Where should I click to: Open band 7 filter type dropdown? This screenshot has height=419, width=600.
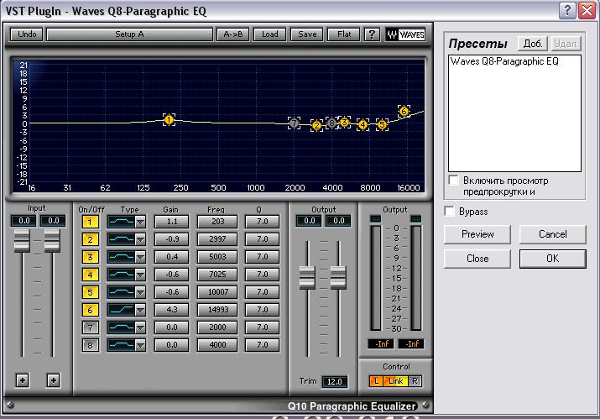pos(140,327)
